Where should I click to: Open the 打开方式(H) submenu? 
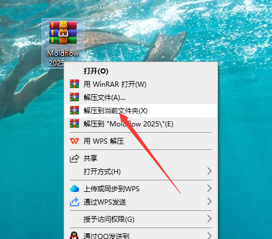pyautogui.click(x=141, y=171)
